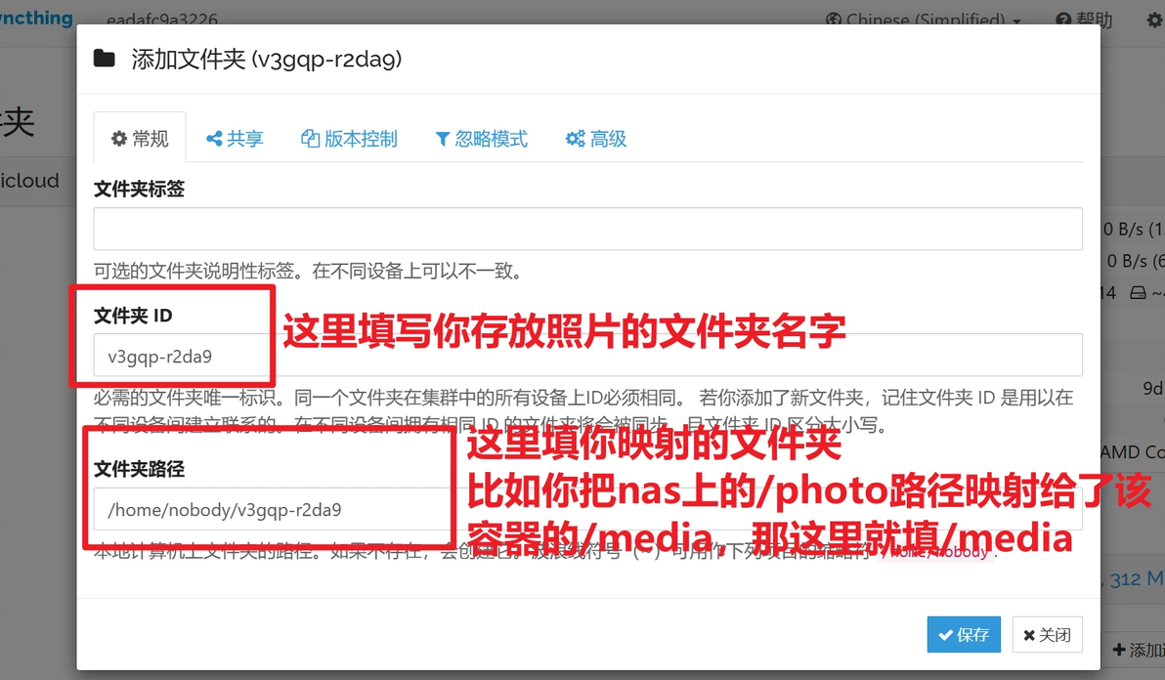Click the globe icon beside Chinese (Simplified)
The width and height of the screenshot is (1165, 680).
point(834,20)
